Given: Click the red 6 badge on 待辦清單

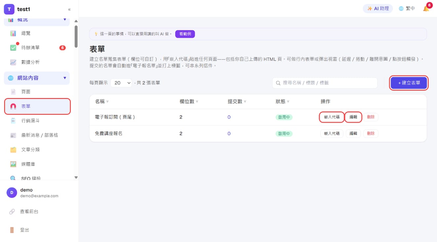Looking at the screenshot, I should click(62, 48).
